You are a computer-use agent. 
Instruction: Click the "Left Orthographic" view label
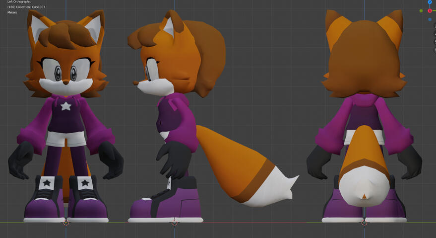coord(19,2)
